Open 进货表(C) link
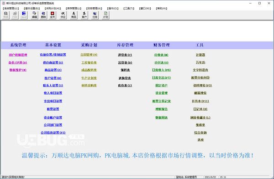This screenshot has width=274, height=179. (125, 55)
